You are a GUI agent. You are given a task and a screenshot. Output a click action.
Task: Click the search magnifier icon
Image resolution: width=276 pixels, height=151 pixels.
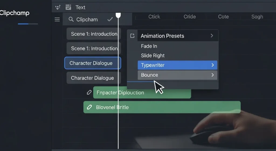[71, 19]
